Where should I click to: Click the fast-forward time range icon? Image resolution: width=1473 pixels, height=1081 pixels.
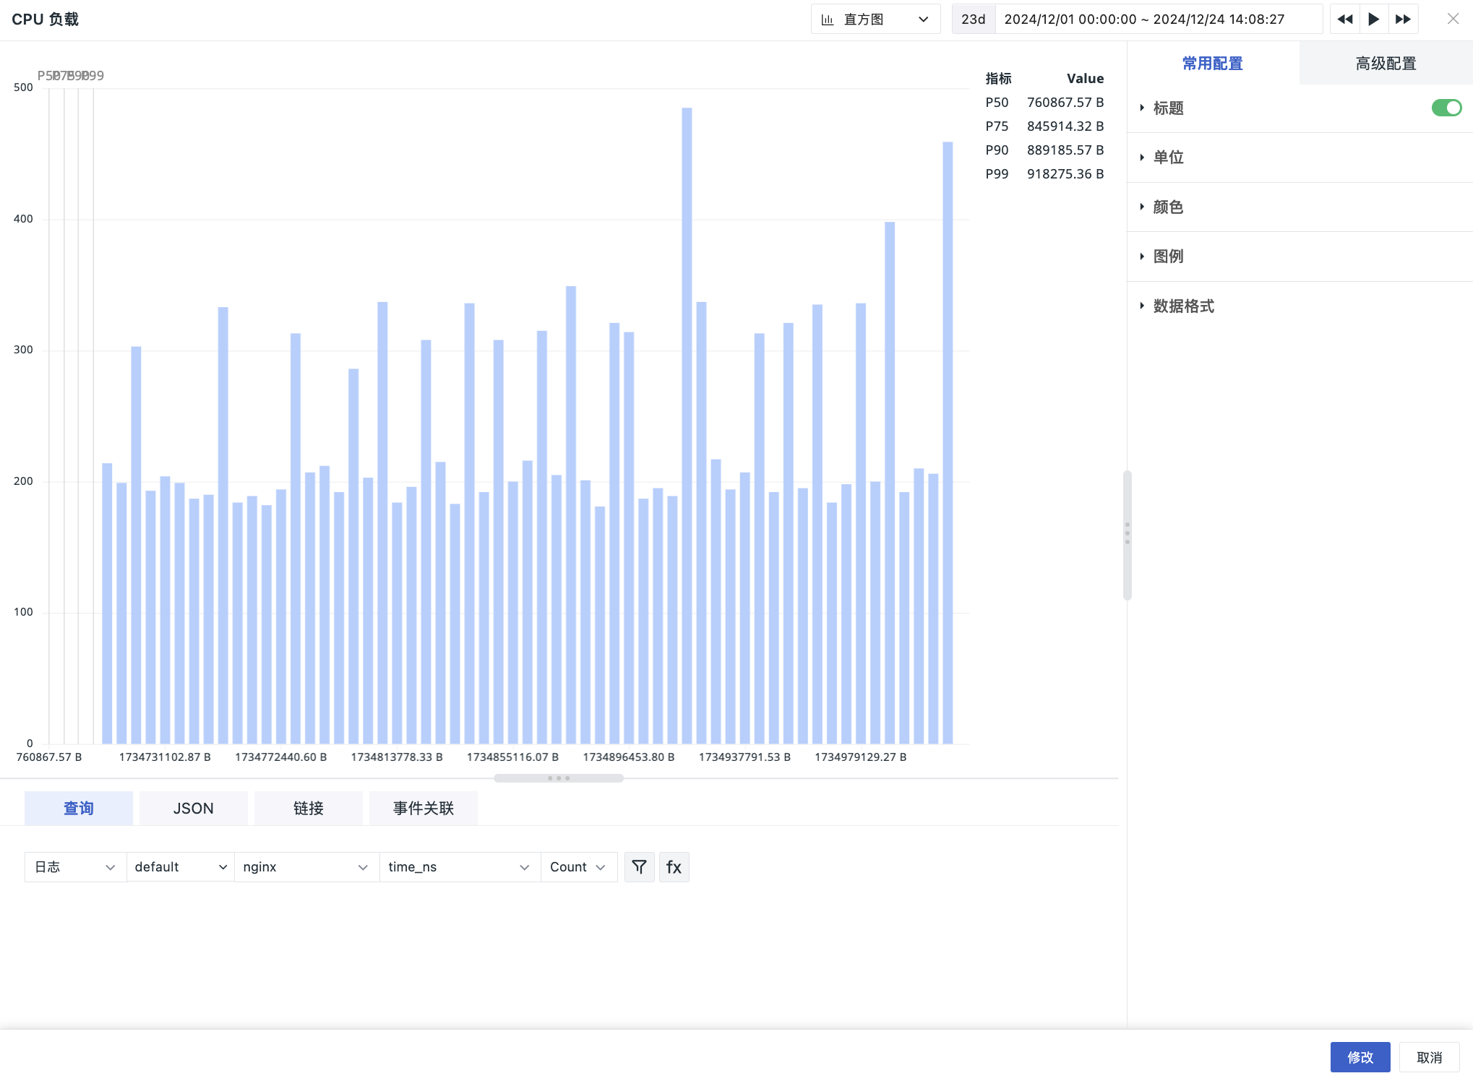coord(1403,20)
